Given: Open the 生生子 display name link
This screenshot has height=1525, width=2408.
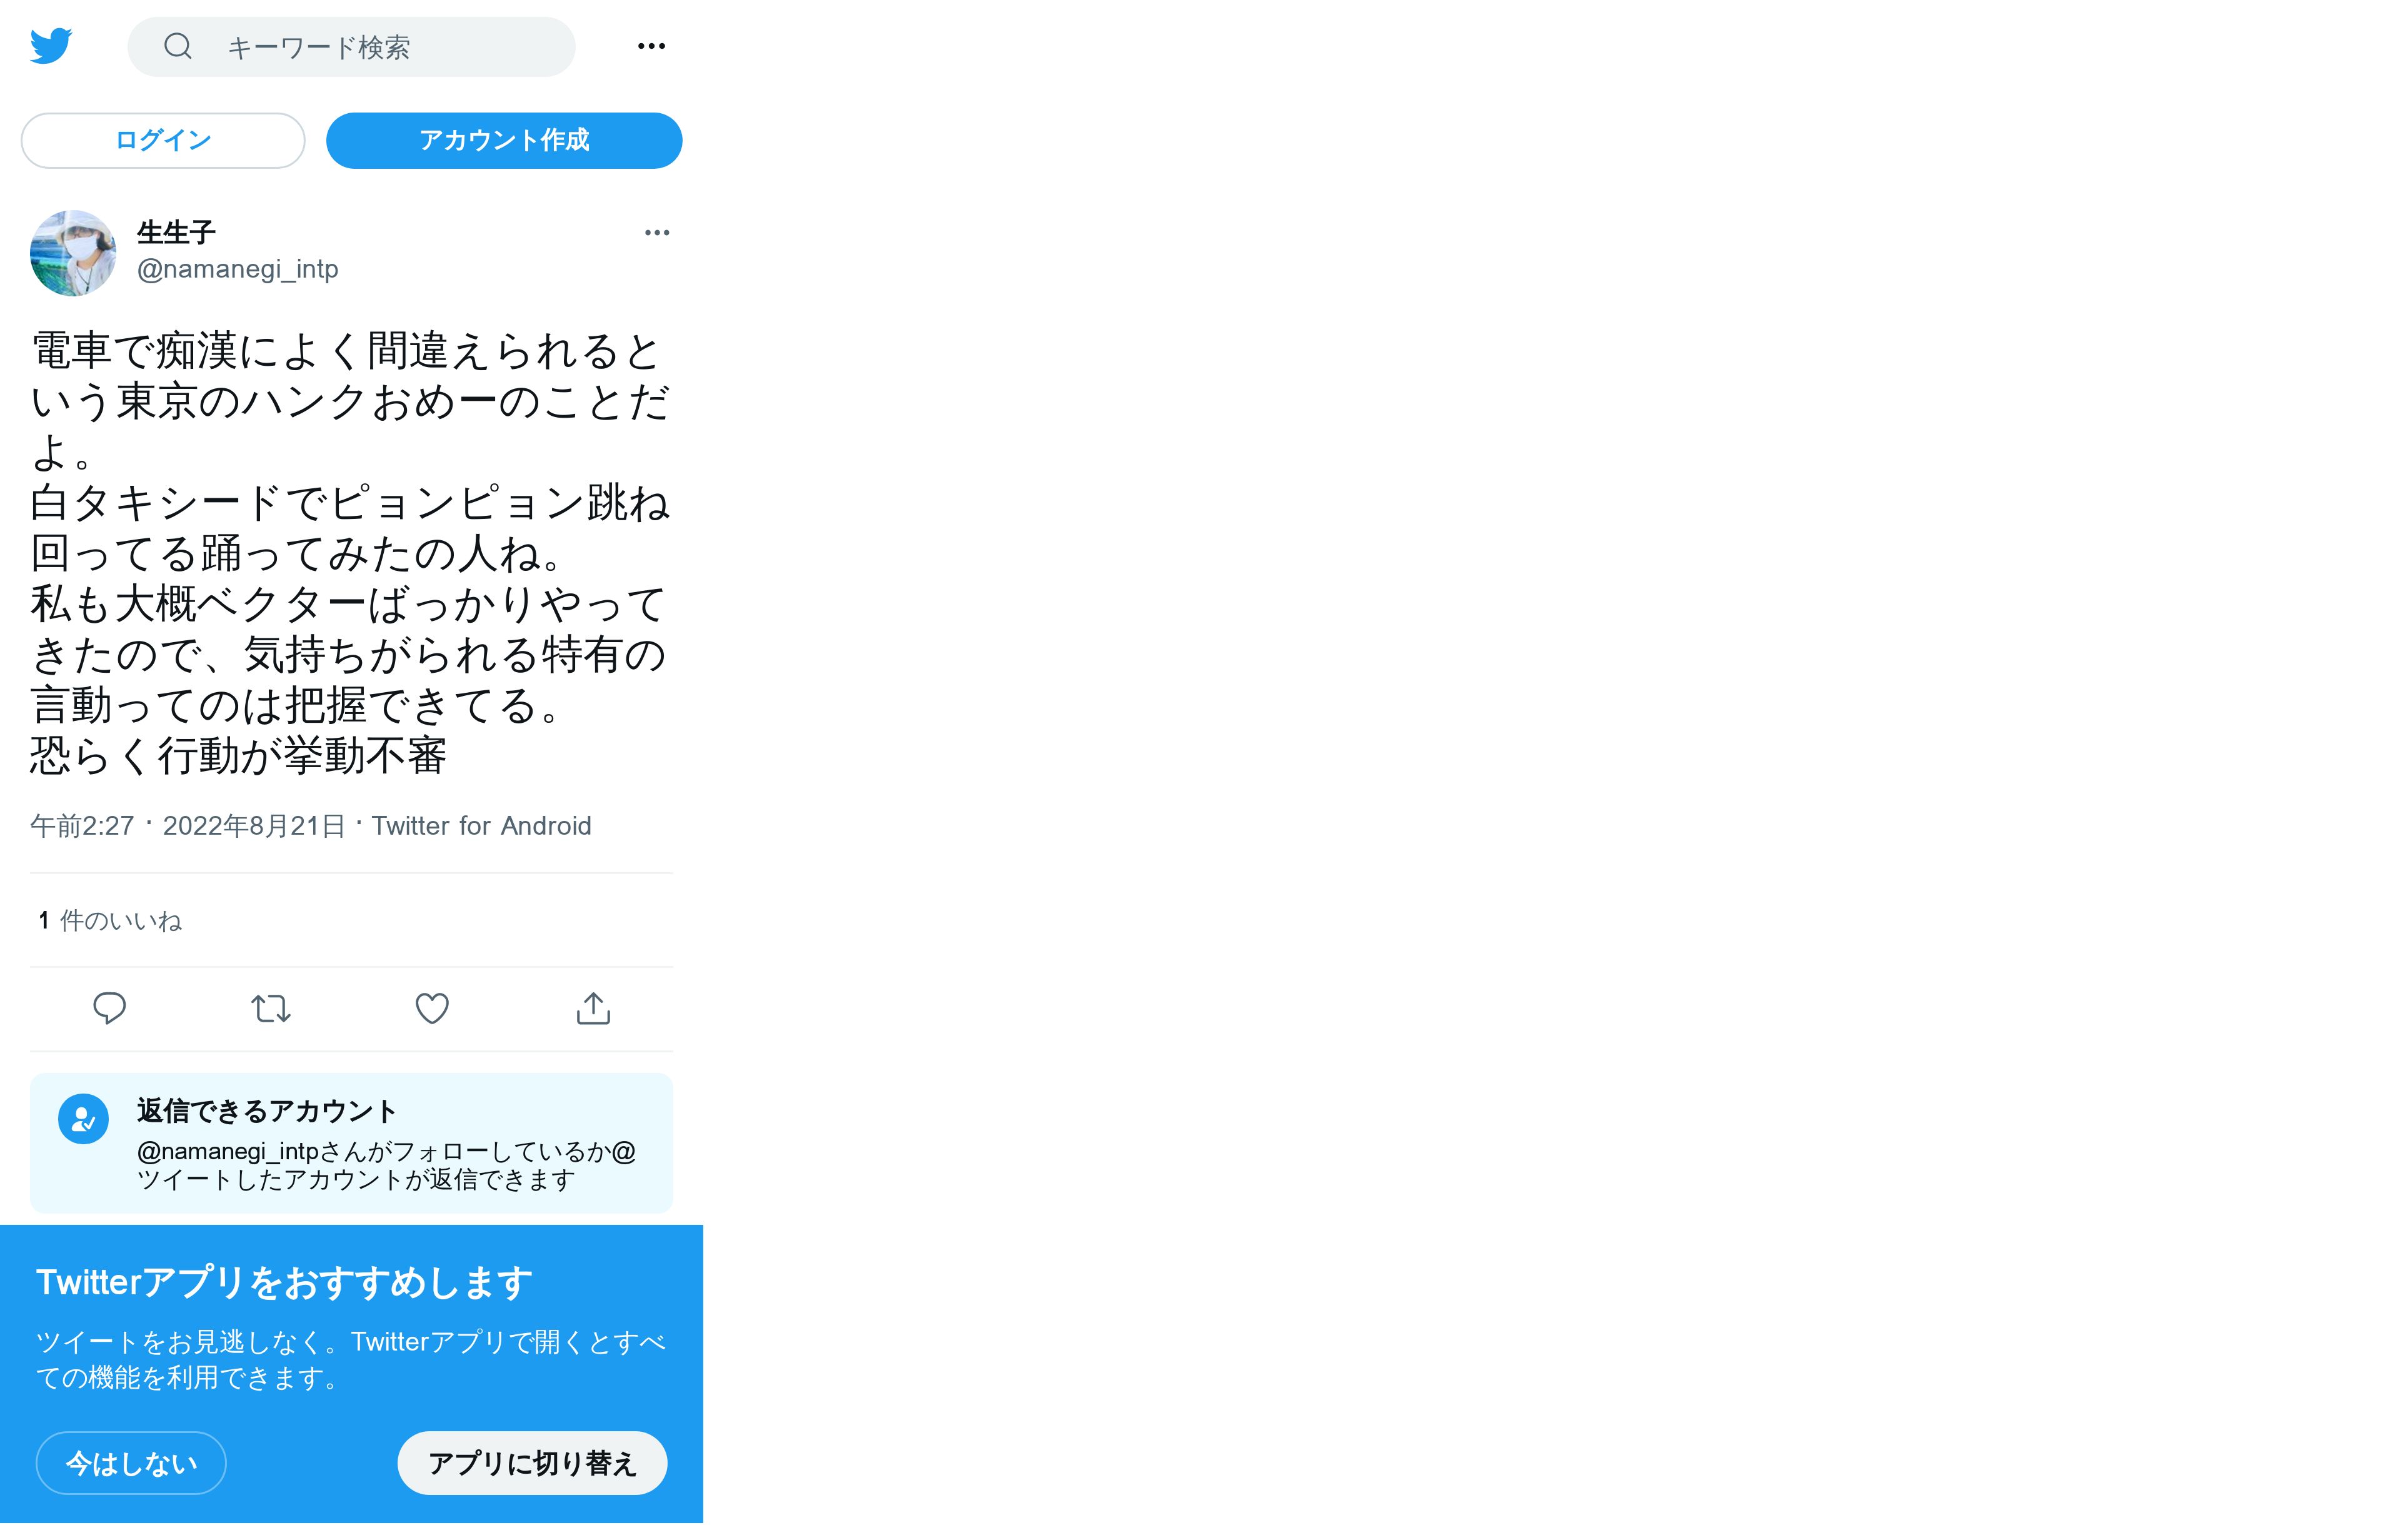Looking at the screenshot, I should (x=176, y=233).
